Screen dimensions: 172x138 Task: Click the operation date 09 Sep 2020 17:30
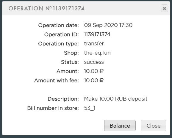(108, 25)
